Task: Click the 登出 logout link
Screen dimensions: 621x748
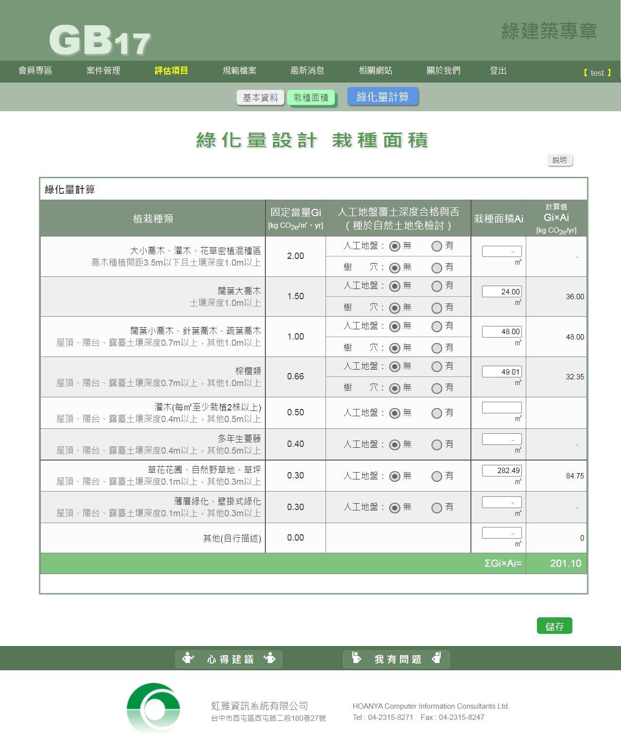Action: (498, 71)
